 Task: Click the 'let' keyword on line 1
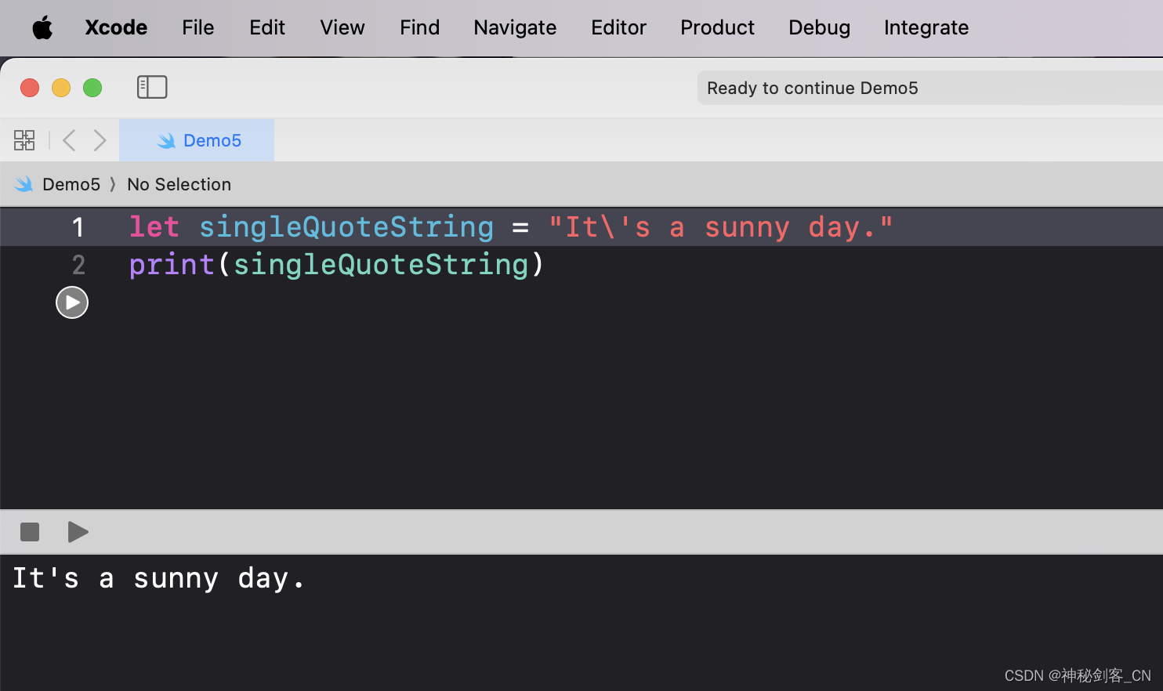click(154, 227)
